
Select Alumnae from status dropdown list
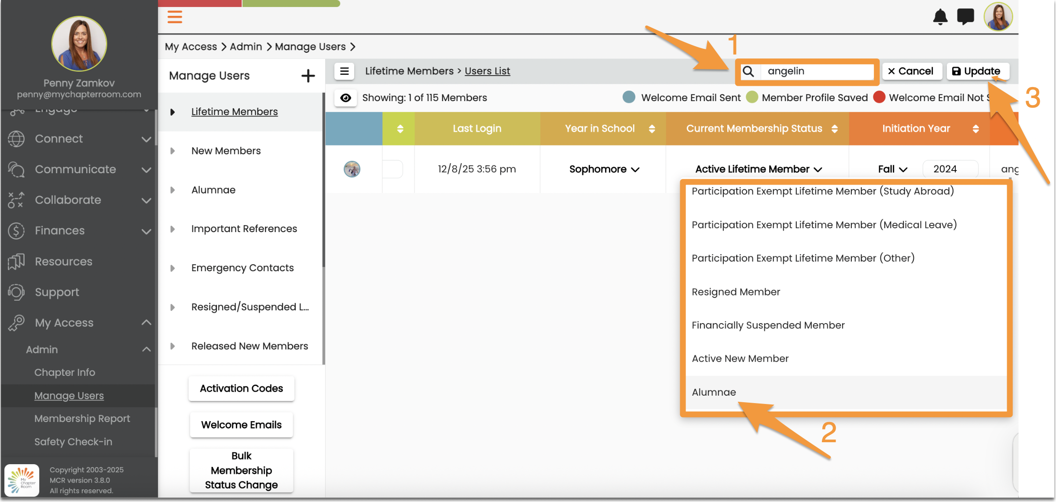(x=714, y=392)
